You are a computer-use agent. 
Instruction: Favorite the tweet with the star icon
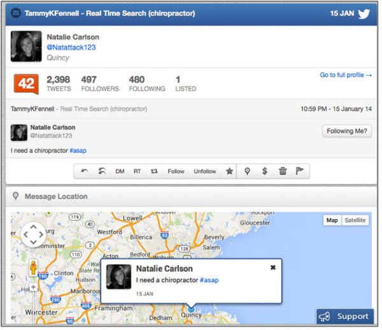point(229,171)
